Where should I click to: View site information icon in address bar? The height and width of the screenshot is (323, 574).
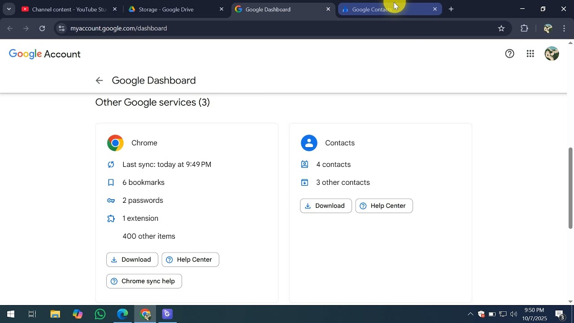pyautogui.click(x=61, y=28)
